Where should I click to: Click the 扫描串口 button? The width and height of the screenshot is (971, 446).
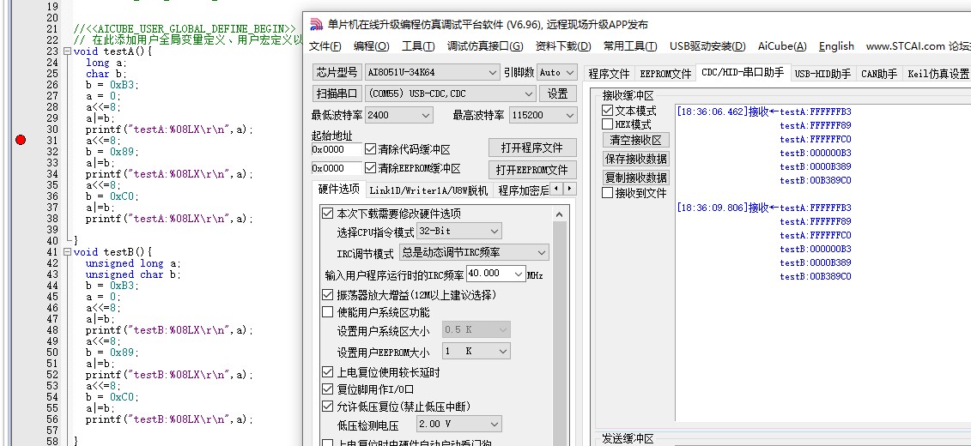click(337, 94)
